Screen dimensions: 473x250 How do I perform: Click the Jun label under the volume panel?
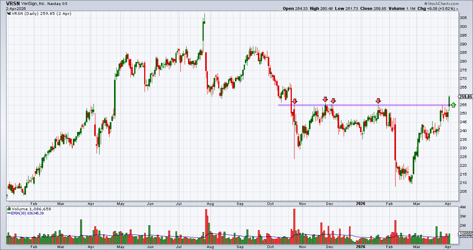pos(150,247)
